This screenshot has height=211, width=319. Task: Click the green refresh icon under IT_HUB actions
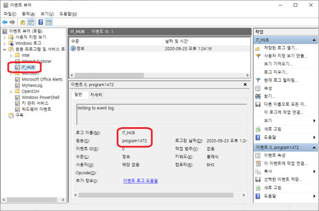(x=258, y=129)
